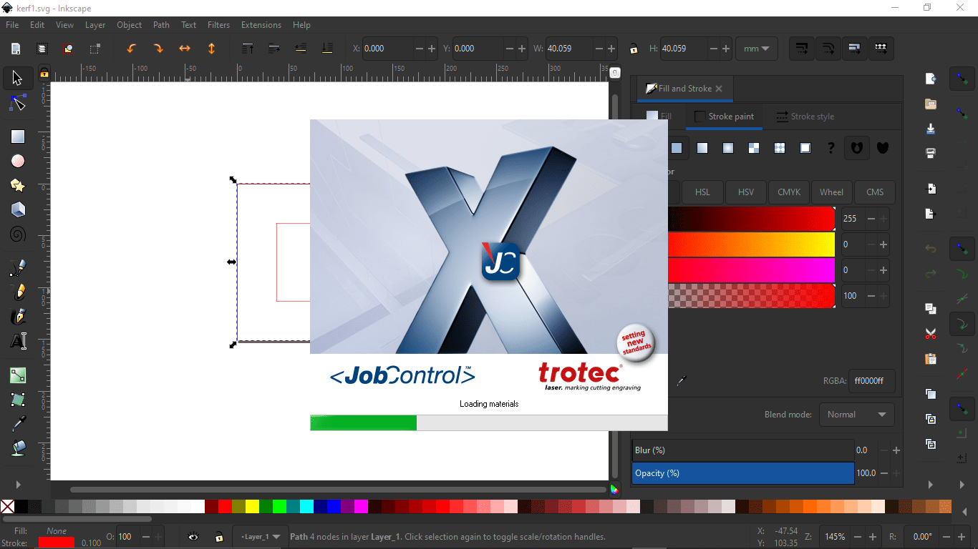Select the Calligraphy tool

click(x=18, y=317)
